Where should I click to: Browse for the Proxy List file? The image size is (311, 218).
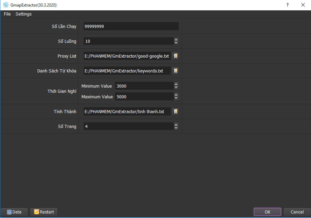[x=175, y=56]
